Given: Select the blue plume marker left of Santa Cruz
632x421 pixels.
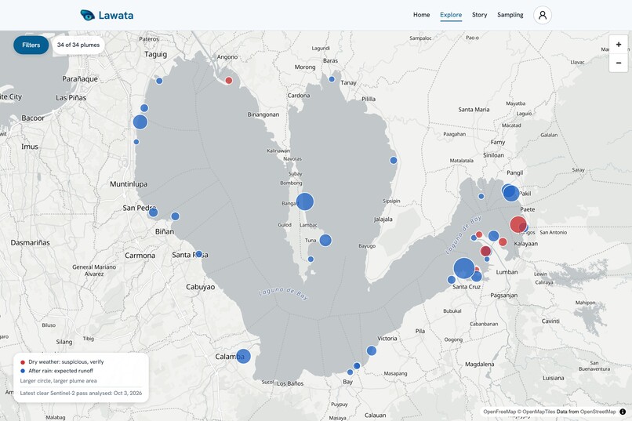Looking at the screenshot, I should pos(452,280).
